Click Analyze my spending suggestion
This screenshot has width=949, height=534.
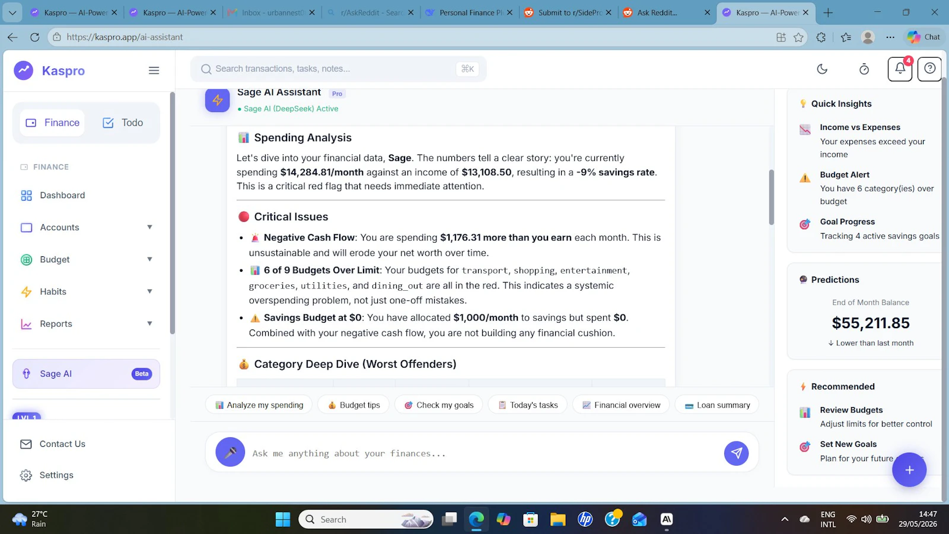click(259, 405)
